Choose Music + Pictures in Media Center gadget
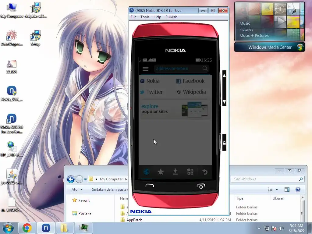Viewport: 312px width, 234px height. 254,36
